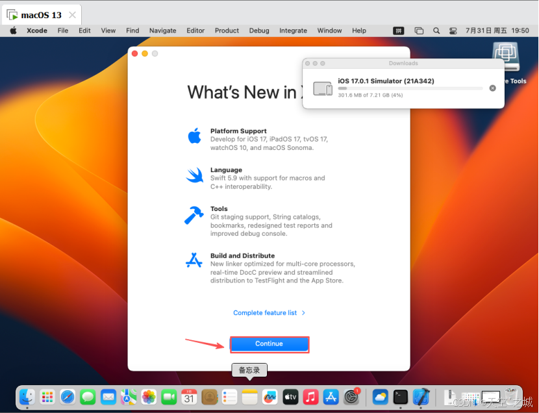Click the Pinyin input source icon
This screenshot has width=539, height=413.
(399, 31)
